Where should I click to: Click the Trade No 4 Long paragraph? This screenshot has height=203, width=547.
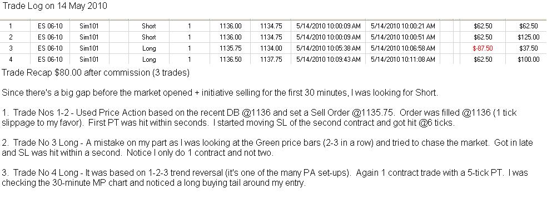pyautogui.click(x=265, y=178)
